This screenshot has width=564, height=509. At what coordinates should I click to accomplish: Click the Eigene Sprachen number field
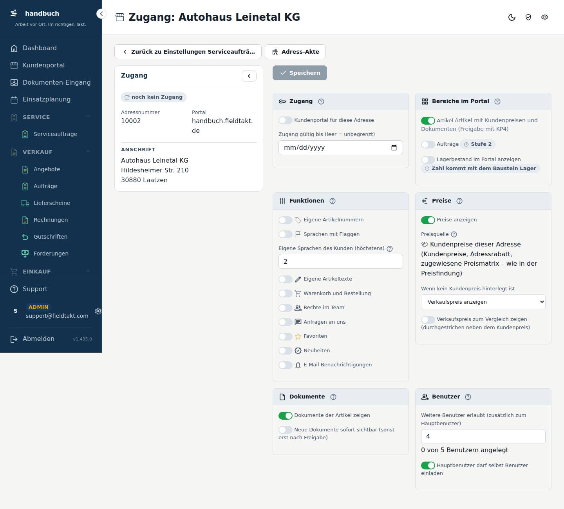pos(341,261)
